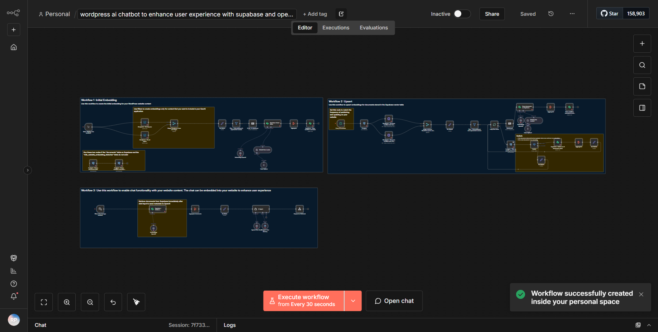
Task: Select the Postgres Chat Memory sub-node
Action: 265,226
